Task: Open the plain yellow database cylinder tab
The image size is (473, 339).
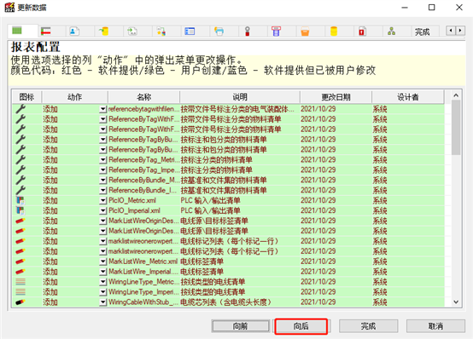Action: [334, 31]
